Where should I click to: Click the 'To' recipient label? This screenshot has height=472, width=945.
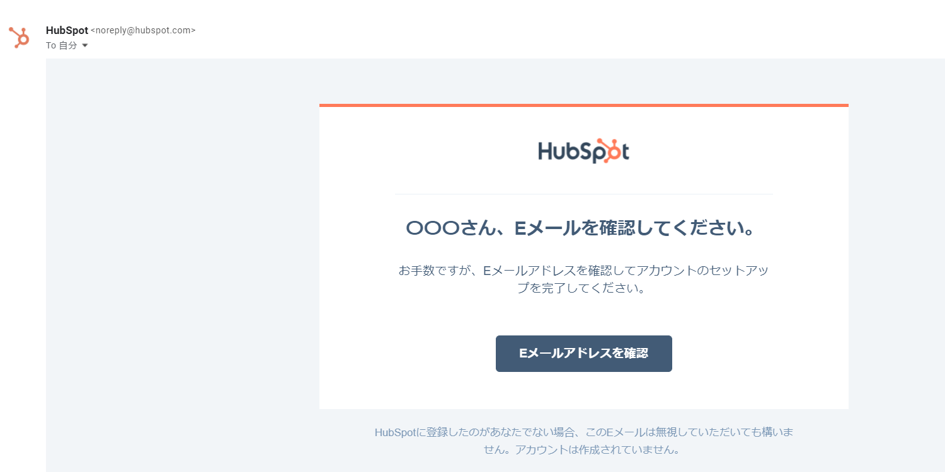[x=51, y=45]
